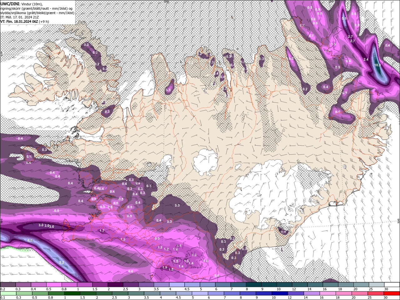Screen dimensions: 400x300
Task: Click the 1.8 value on the south coast
Action: pyautogui.click(x=171, y=269)
